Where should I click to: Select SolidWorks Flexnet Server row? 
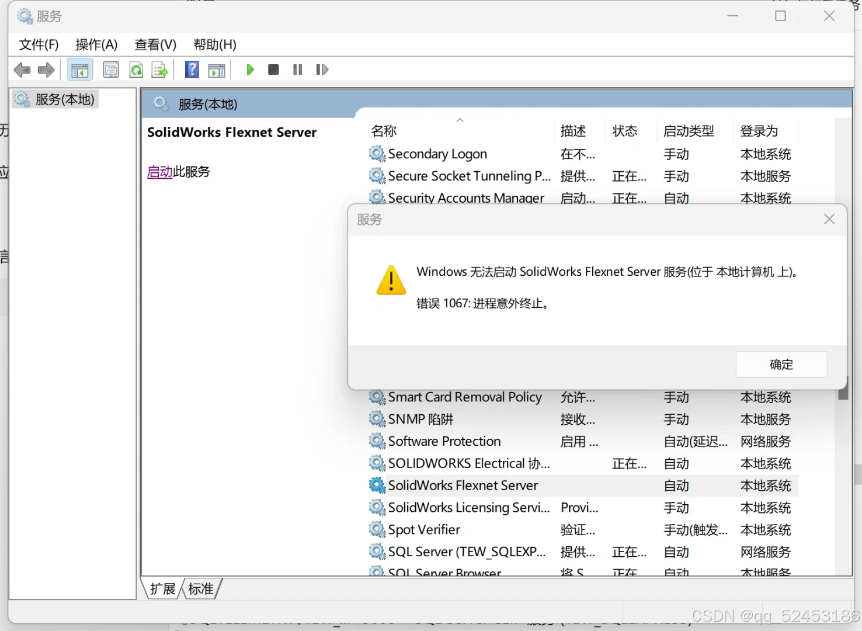click(583, 486)
